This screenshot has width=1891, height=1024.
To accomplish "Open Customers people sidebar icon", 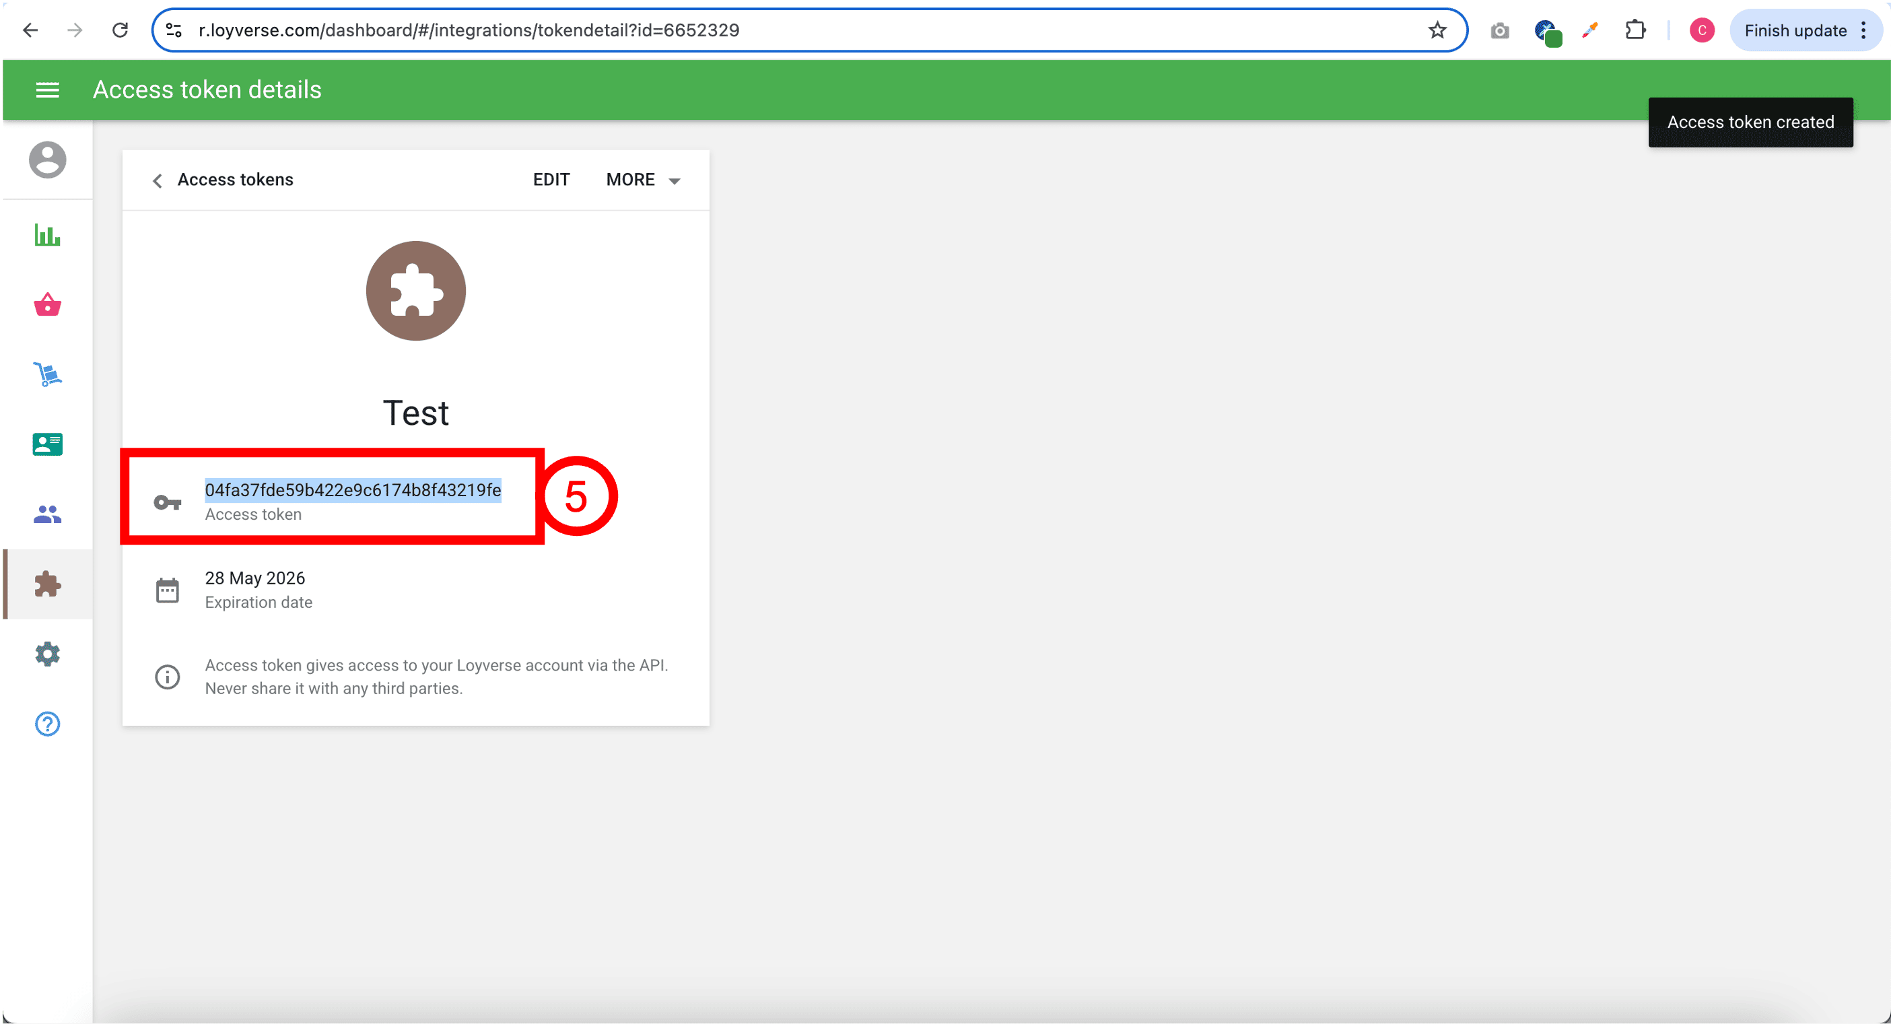I will (48, 514).
